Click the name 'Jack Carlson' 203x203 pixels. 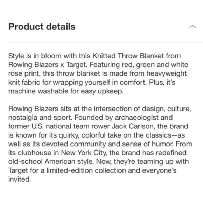point(133,126)
